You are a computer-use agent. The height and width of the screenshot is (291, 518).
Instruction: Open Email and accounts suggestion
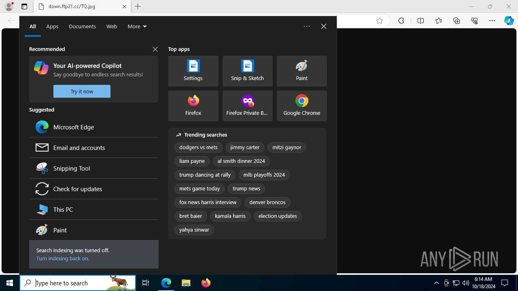click(x=93, y=148)
